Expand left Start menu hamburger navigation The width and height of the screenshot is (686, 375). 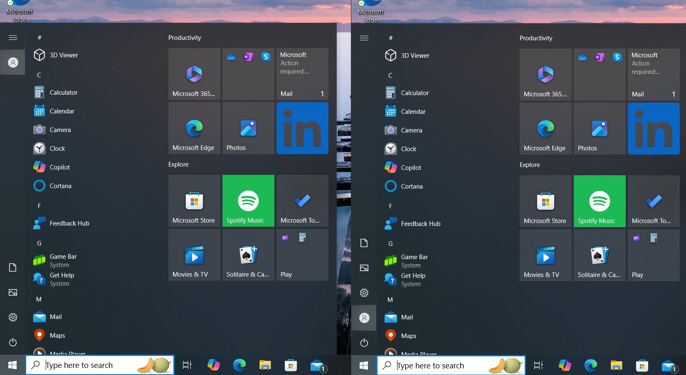click(13, 38)
